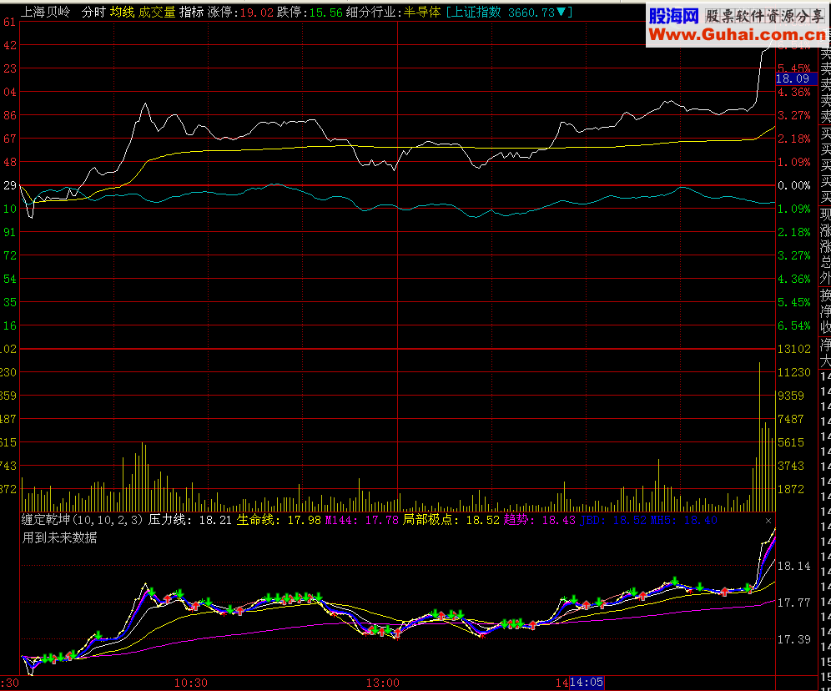This screenshot has width=831, height=691.
Task: Click the 涨停:19.02 limit-up value
Action: 240,13
